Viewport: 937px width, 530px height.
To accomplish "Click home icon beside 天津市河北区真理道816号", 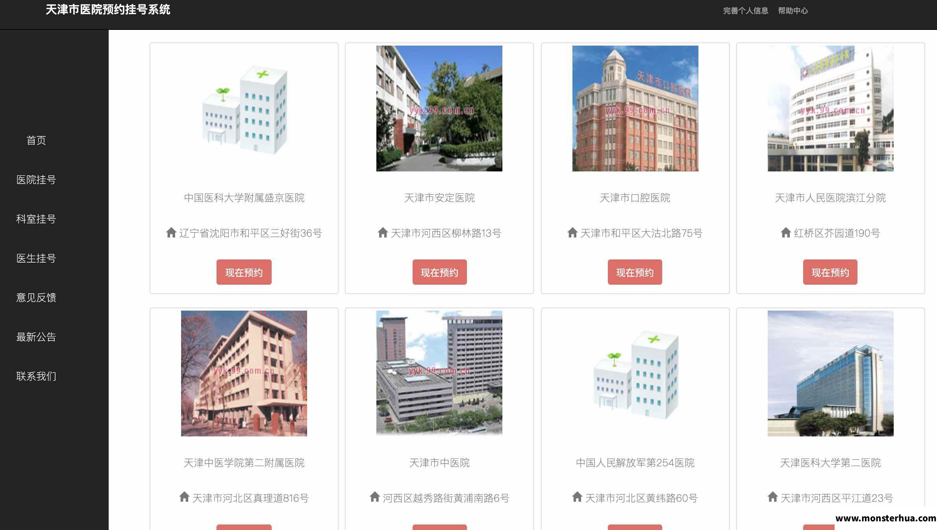I will point(184,497).
